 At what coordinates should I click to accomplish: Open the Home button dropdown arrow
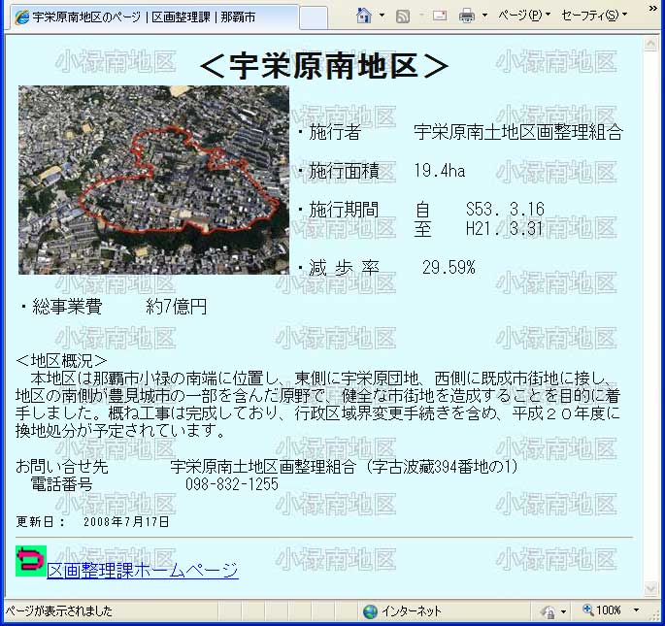coord(382,16)
